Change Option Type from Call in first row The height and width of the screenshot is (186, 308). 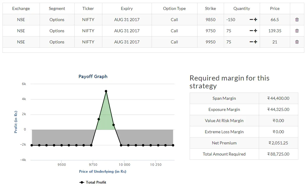174,19
